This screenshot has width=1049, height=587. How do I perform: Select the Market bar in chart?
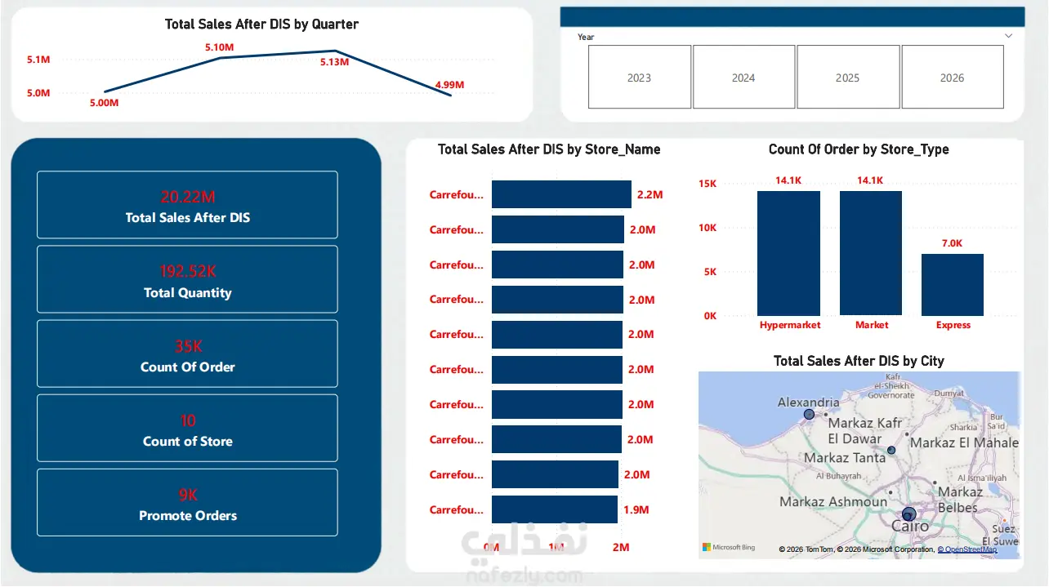871,253
